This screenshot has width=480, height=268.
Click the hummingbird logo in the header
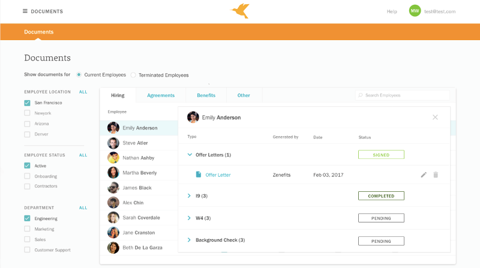pyautogui.click(x=240, y=11)
